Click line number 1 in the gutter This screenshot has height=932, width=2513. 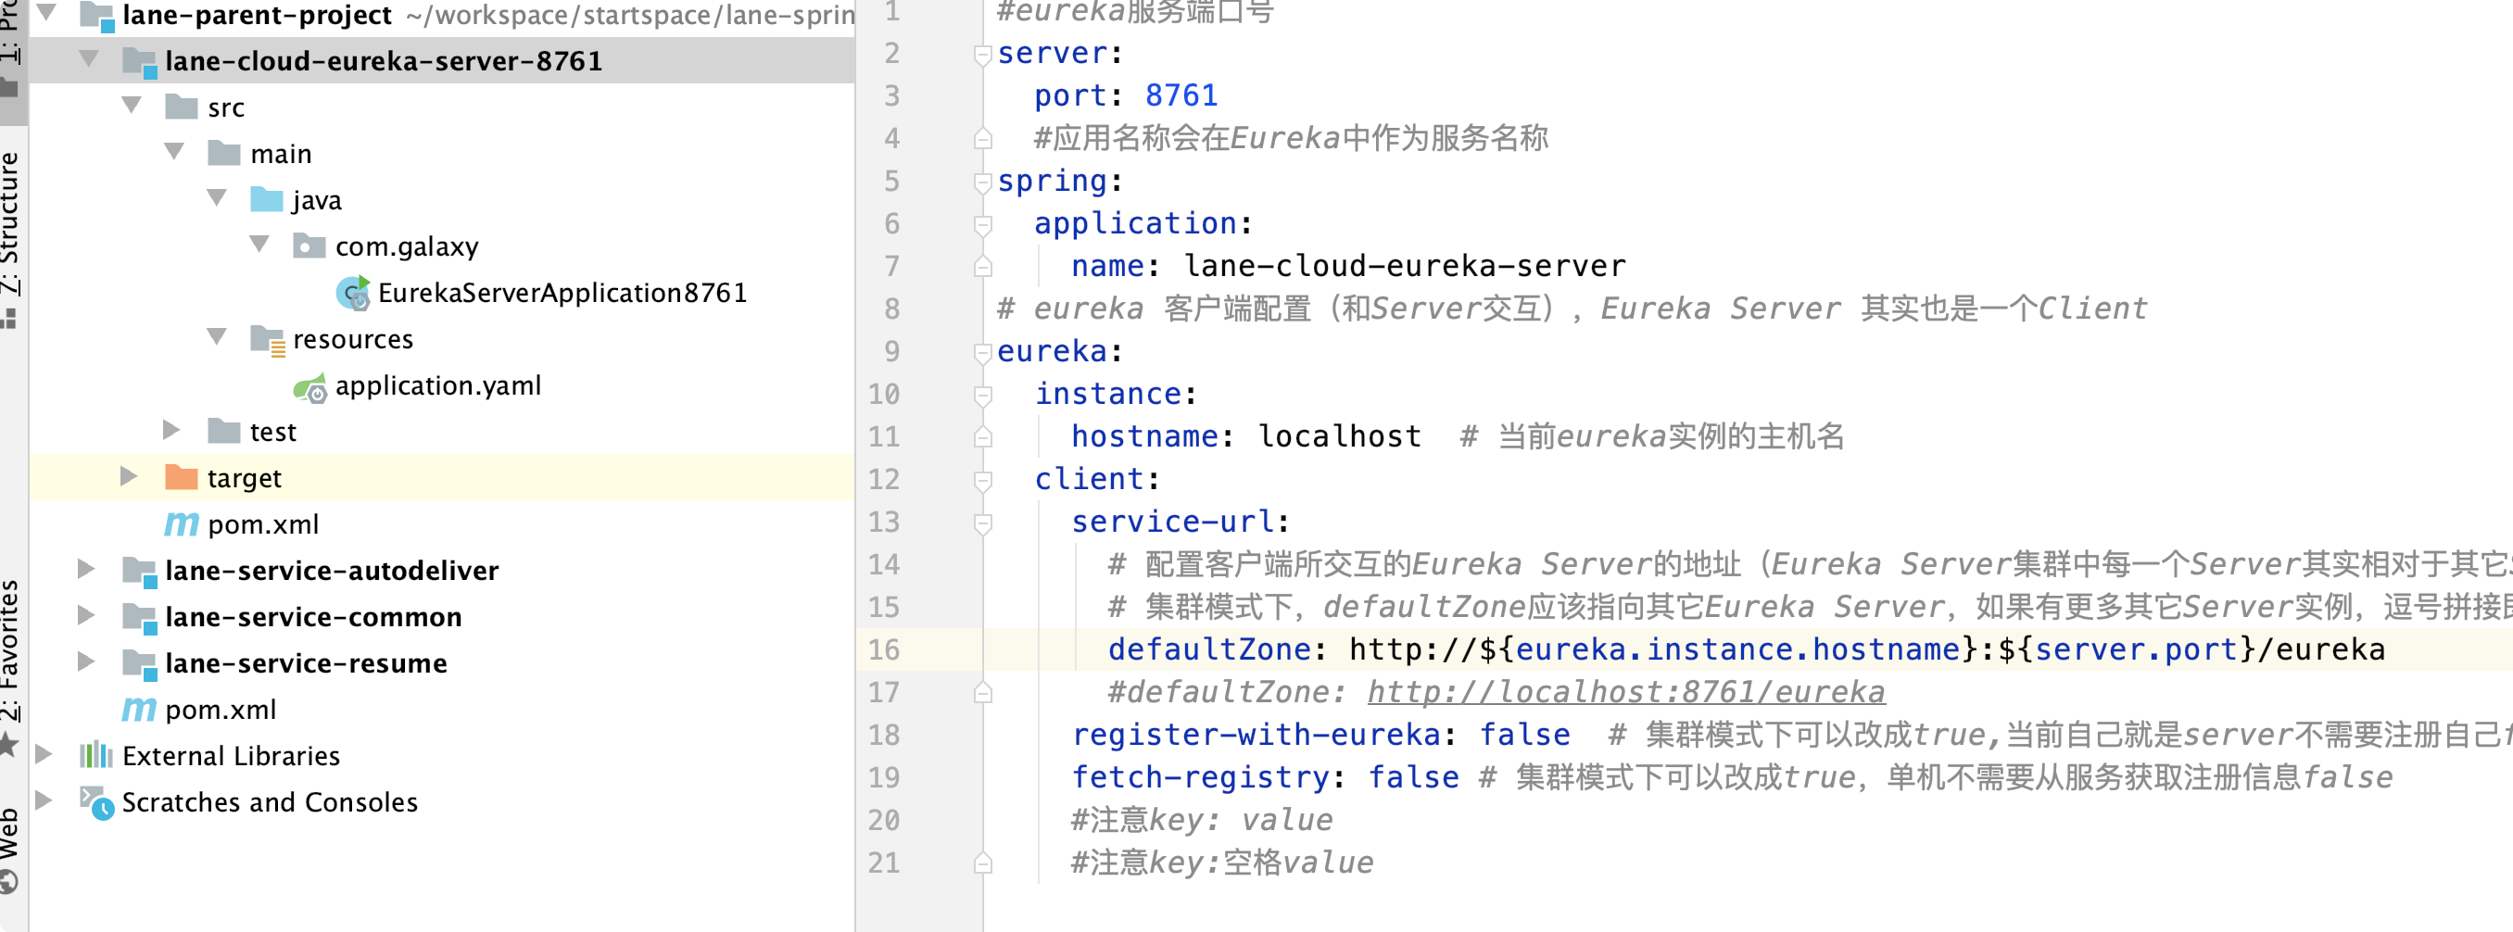click(891, 12)
